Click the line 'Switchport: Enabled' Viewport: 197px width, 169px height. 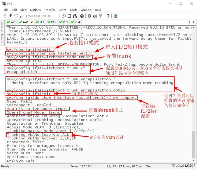[29, 105]
